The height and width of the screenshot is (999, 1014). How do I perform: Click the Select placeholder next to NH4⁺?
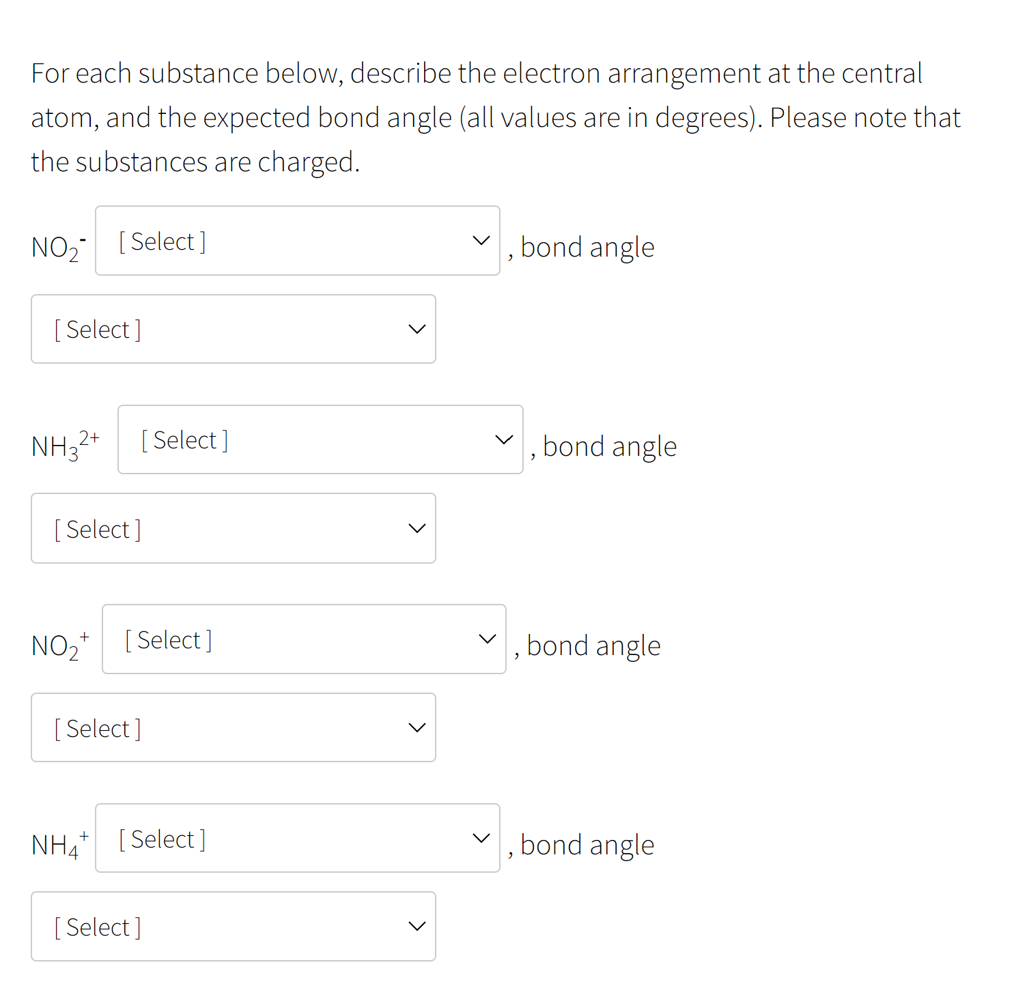[x=162, y=839]
